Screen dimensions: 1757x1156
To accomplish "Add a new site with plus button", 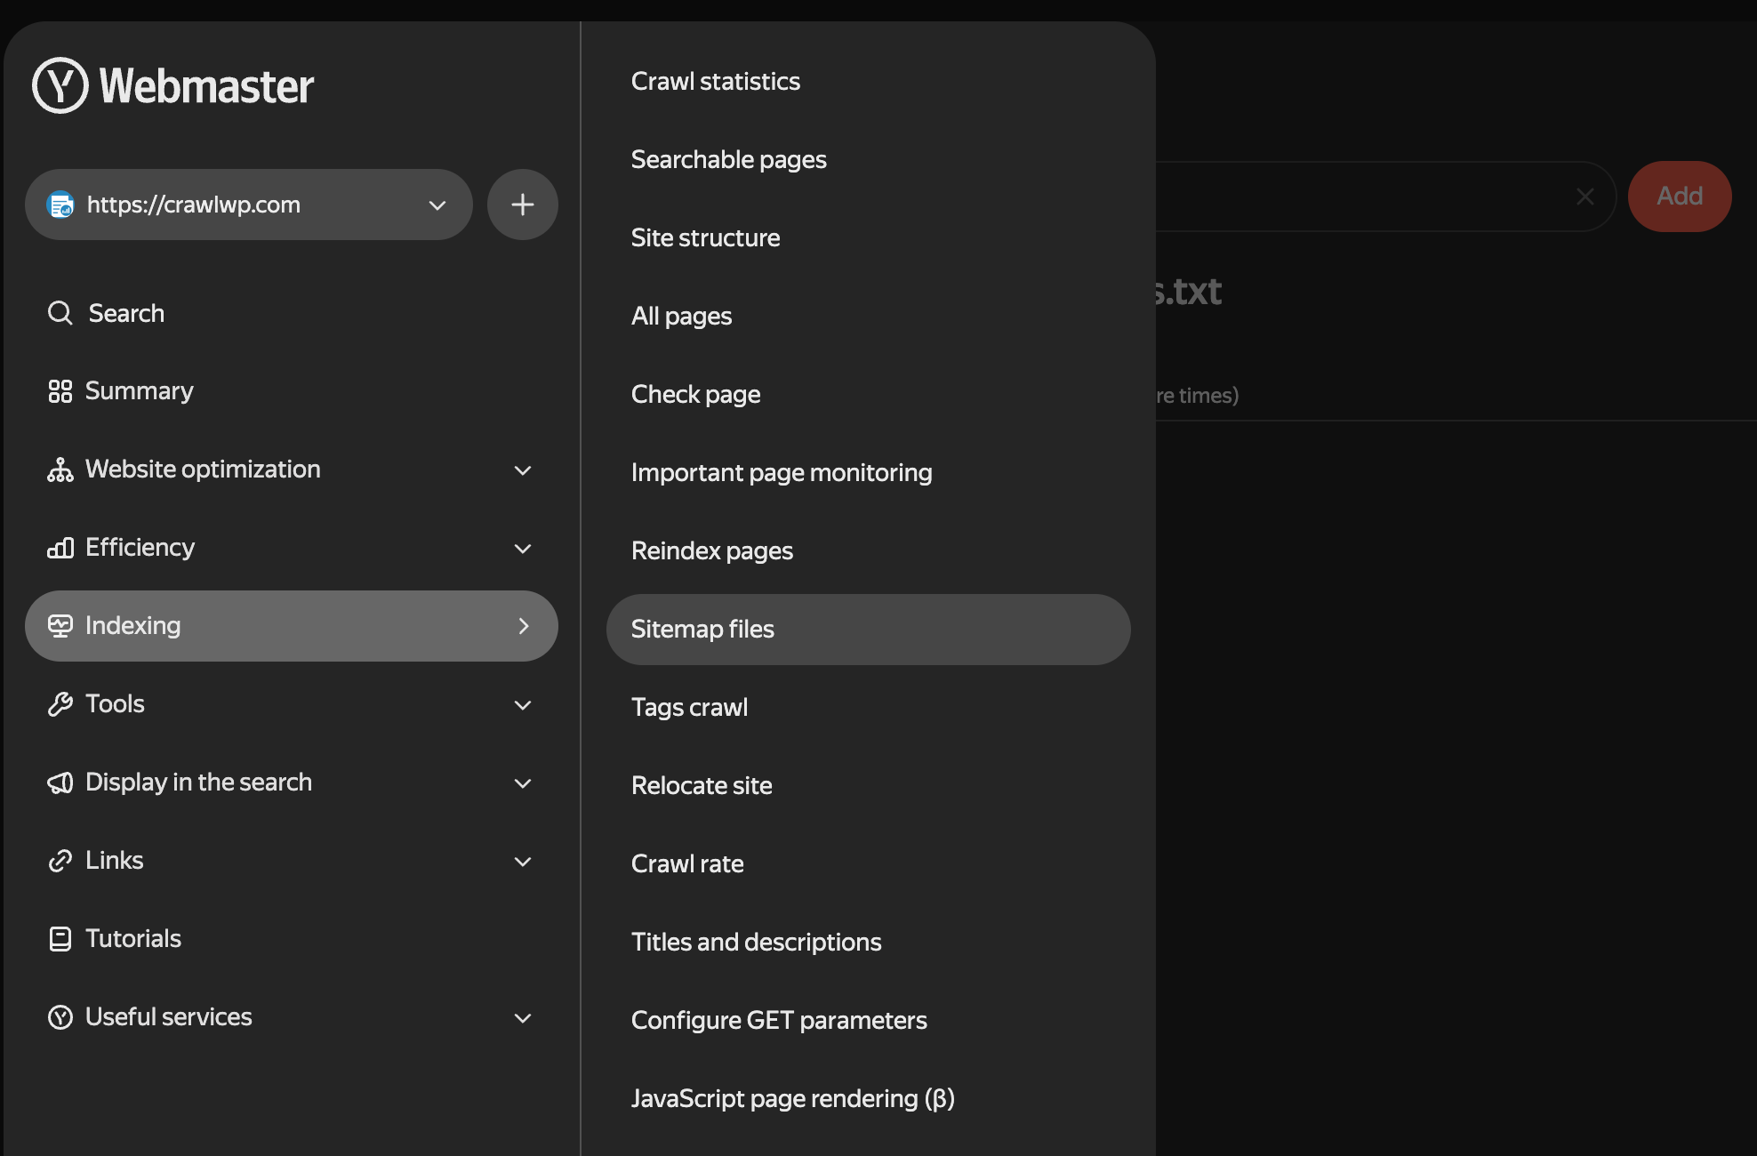I will pyautogui.click(x=523, y=205).
